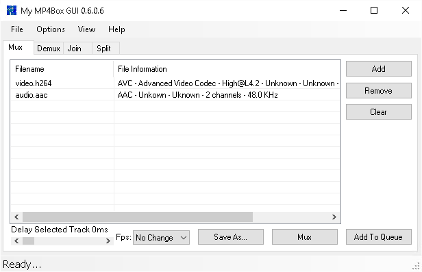Screen dimensions: 422x272
Task: Open the File menu
Action: coord(17,29)
